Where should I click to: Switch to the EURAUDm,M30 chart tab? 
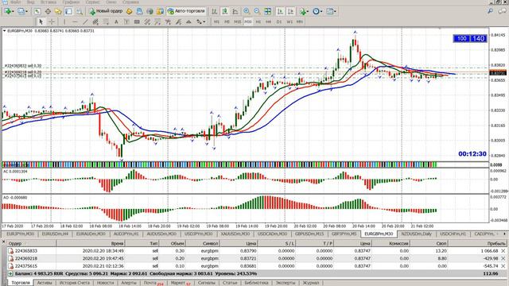pos(91,234)
